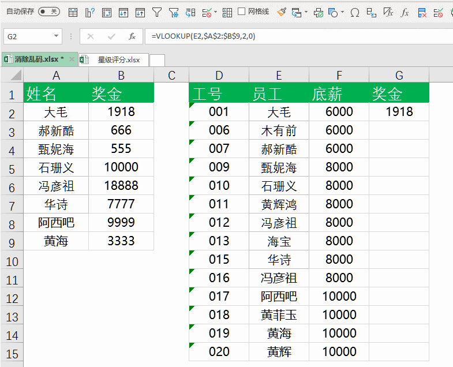This screenshot has height=367, width=453.
Task: Click the freeze panes grid icon
Action: tap(227, 13)
